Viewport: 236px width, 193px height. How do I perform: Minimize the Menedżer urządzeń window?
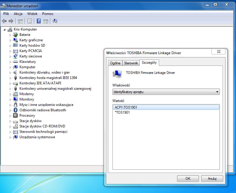coord(207,5)
